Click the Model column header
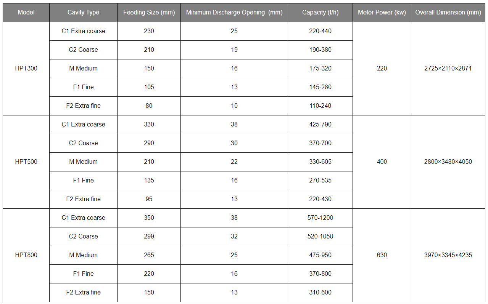 [x=26, y=12]
